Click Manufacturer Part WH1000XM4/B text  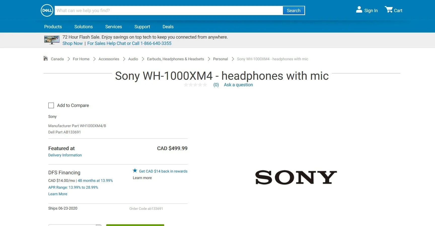click(x=77, y=126)
